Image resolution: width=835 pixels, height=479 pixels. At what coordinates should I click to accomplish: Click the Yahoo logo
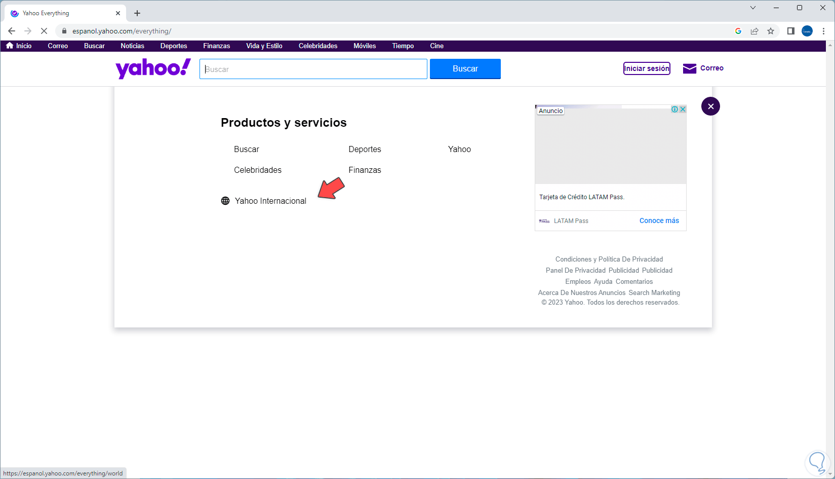click(x=153, y=68)
